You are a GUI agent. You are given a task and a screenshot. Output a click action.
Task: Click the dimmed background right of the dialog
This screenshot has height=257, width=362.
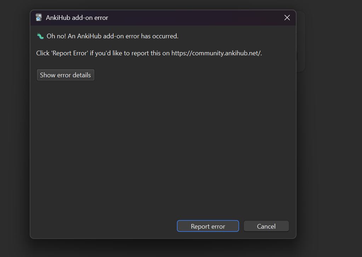329,142
